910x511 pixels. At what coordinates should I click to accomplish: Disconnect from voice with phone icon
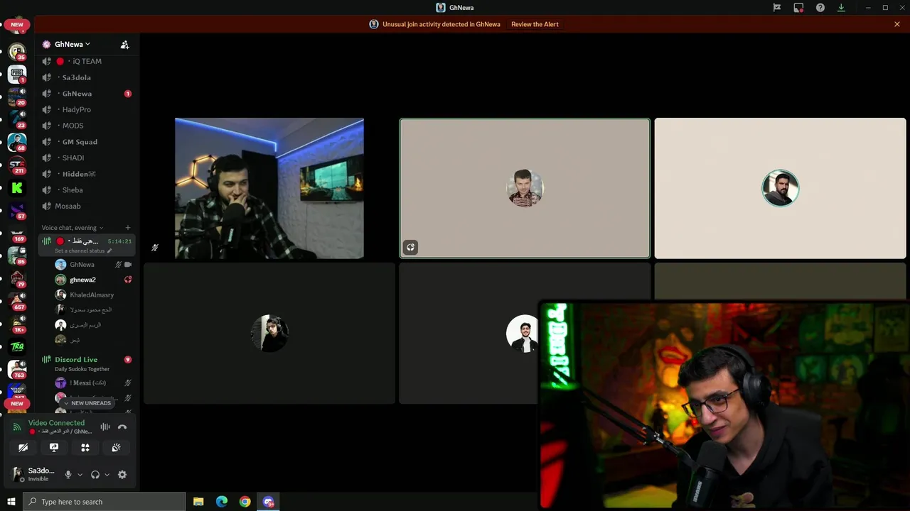coord(122,427)
